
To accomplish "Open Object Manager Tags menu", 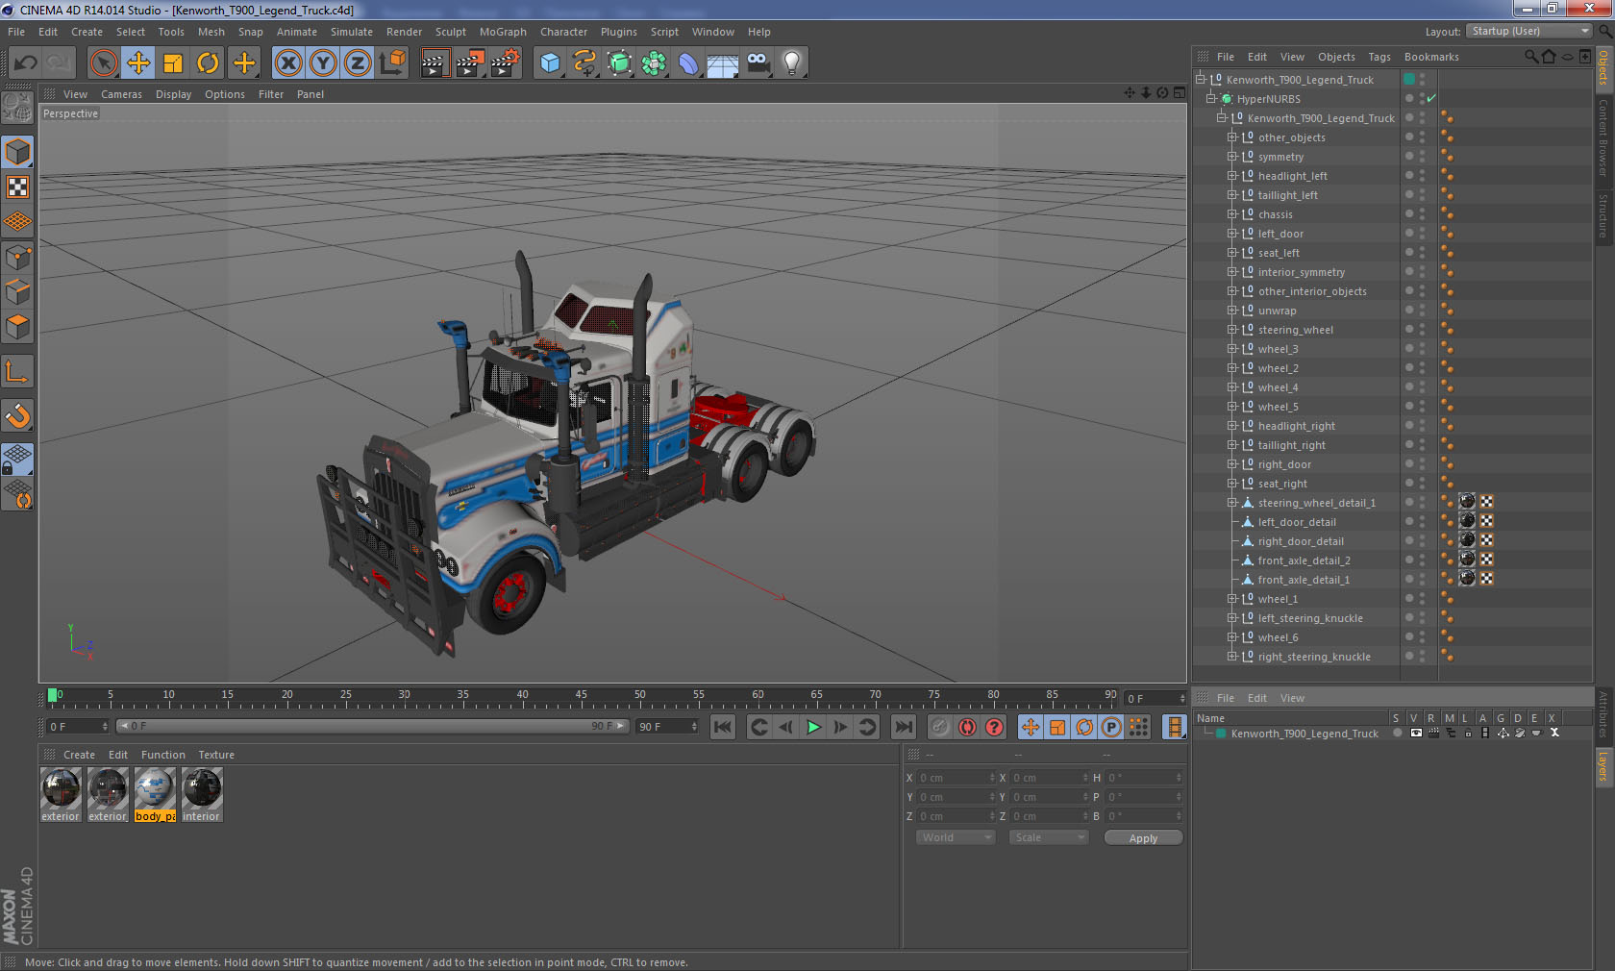I will [x=1379, y=57].
